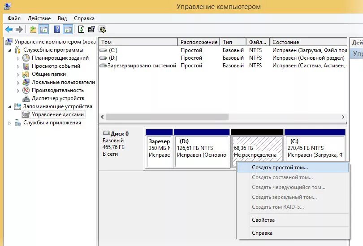The width and height of the screenshot is (363, 246).
Task: Open the Вид menu
Action: pyautogui.click(x=62, y=18)
